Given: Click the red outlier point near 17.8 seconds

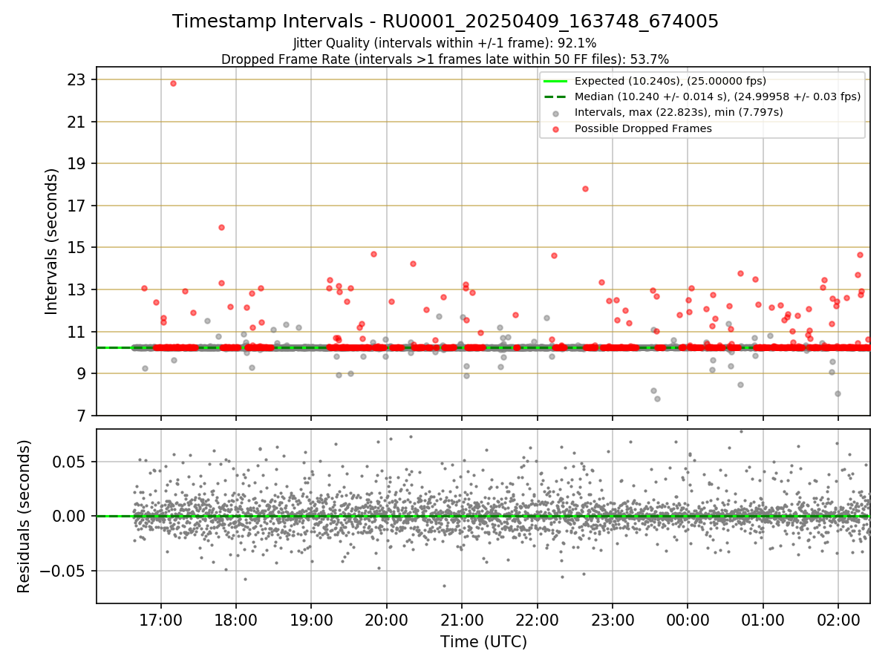Looking at the screenshot, I should [585, 189].
